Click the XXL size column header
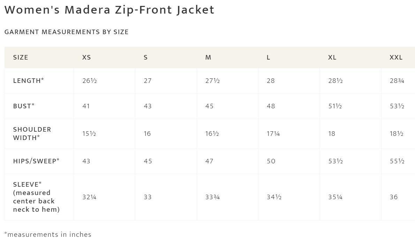 [x=396, y=57]
